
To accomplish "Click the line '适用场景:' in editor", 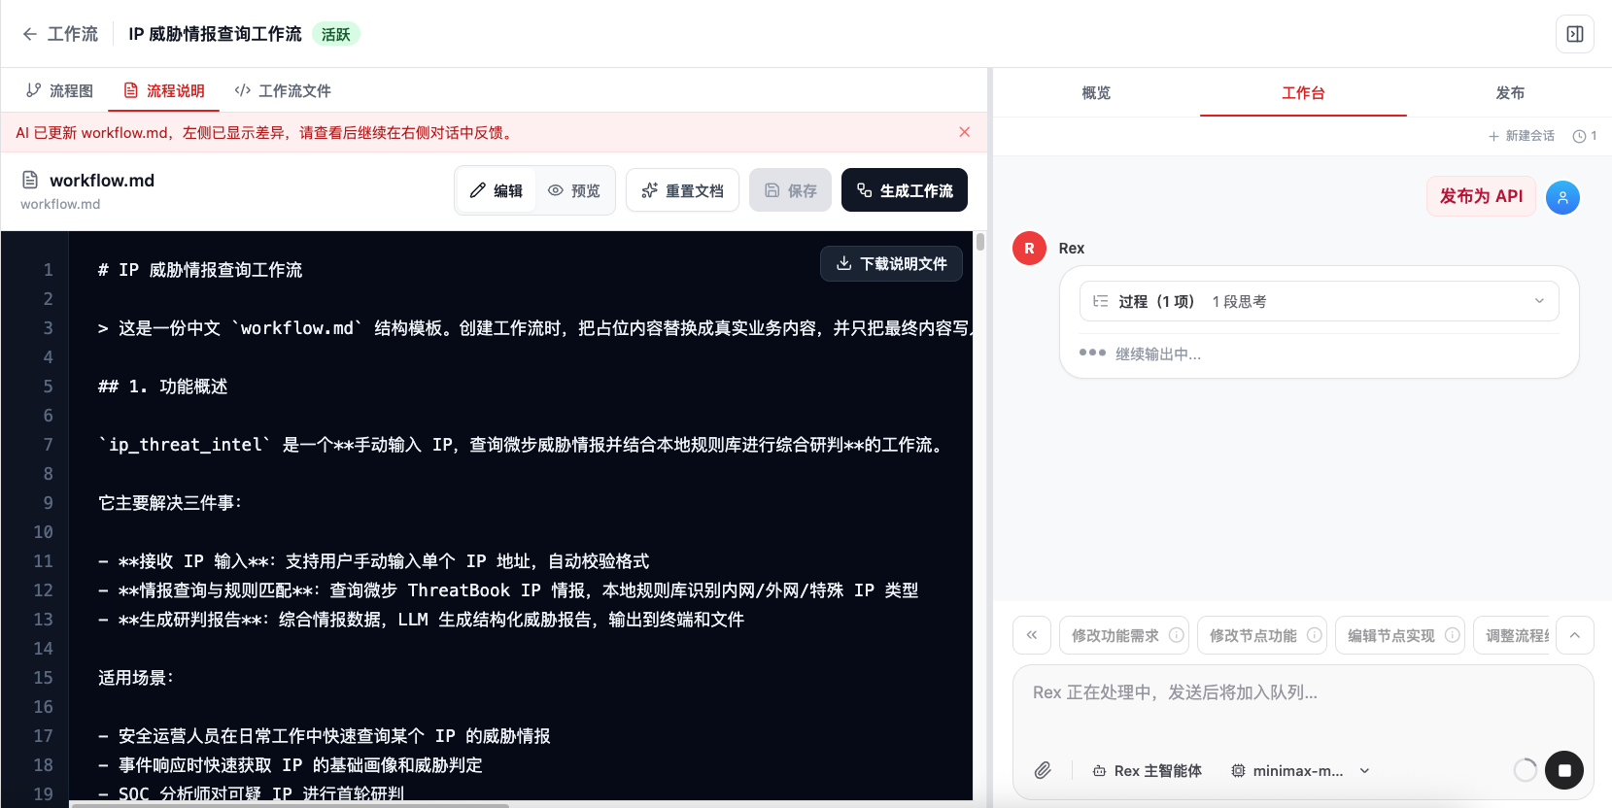I will pyautogui.click(x=136, y=678).
